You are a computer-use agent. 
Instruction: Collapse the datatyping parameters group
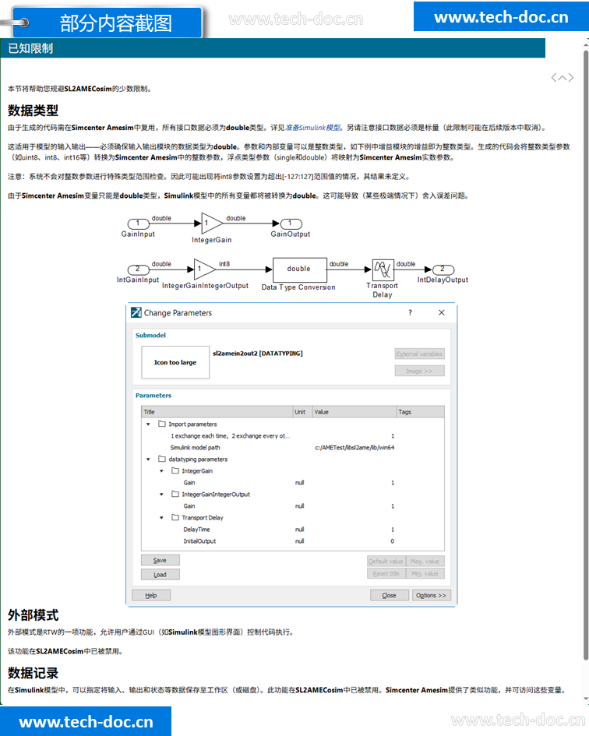[149, 459]
